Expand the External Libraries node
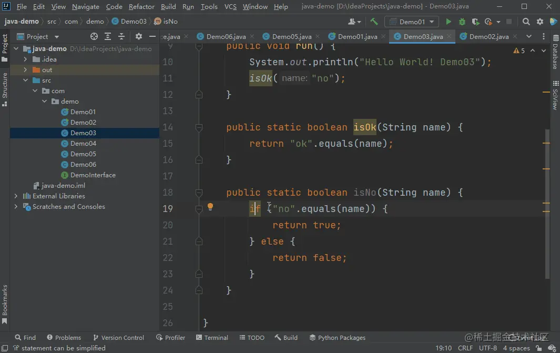Viewport: 560px width, 353px height. [x=16, y=196]
